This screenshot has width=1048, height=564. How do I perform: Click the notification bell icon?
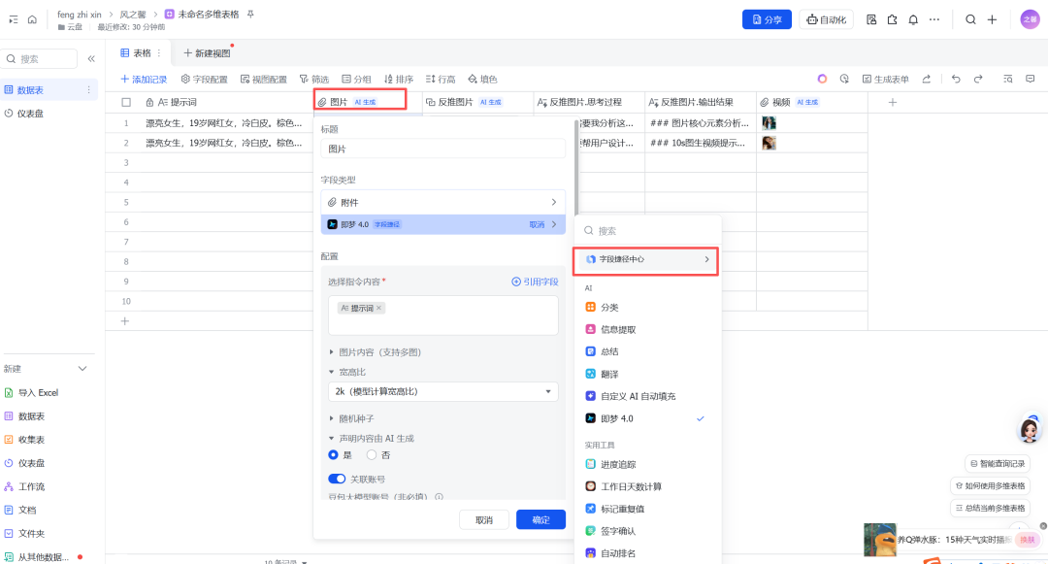913,19
